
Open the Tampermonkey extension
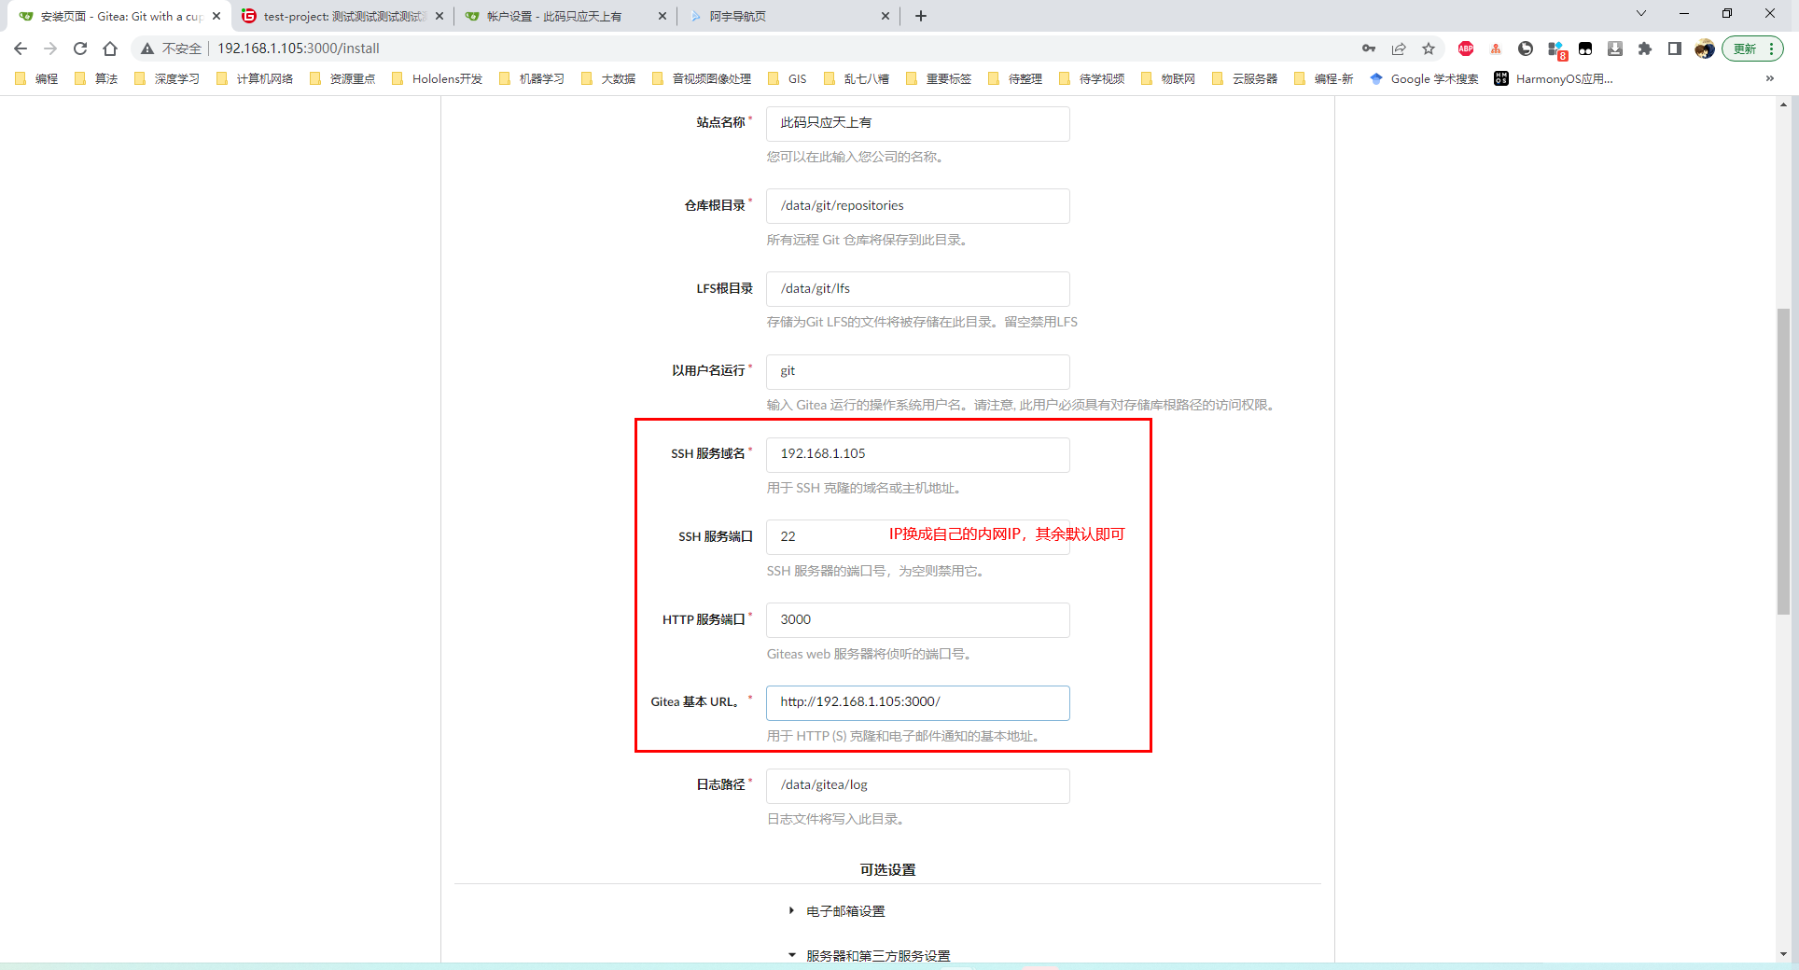(x=1585, y=48)
